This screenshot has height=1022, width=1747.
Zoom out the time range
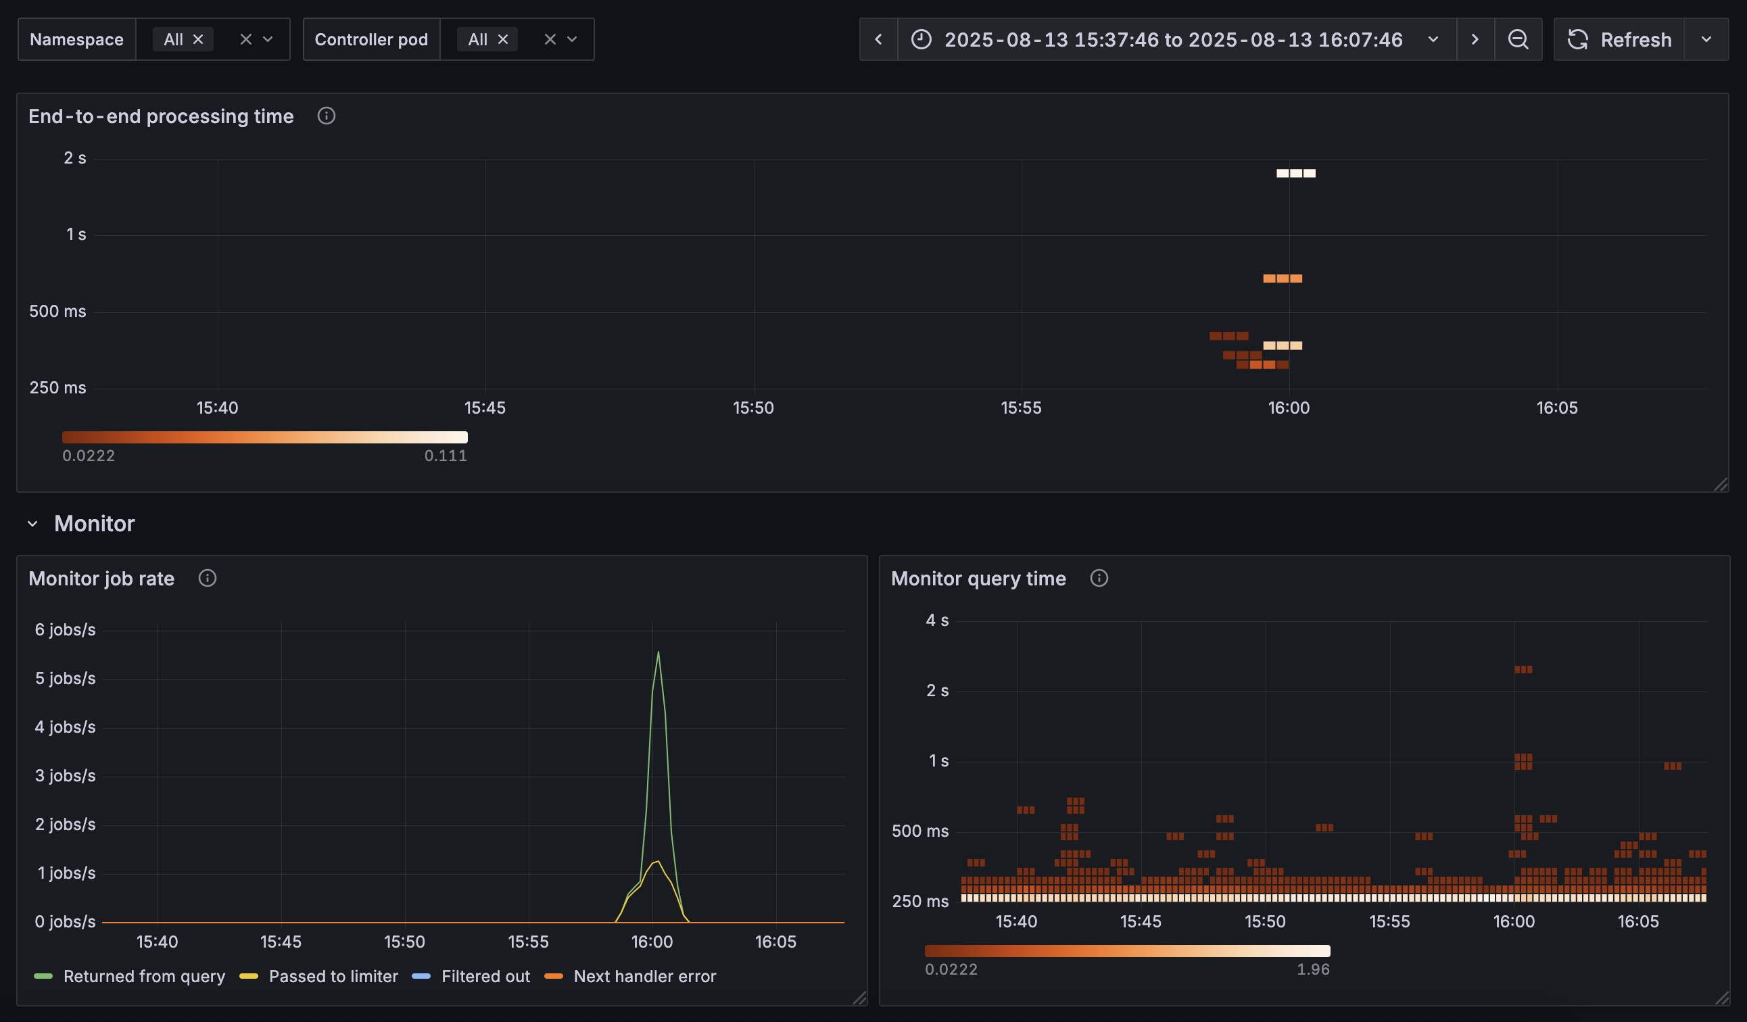[1518, 39]
